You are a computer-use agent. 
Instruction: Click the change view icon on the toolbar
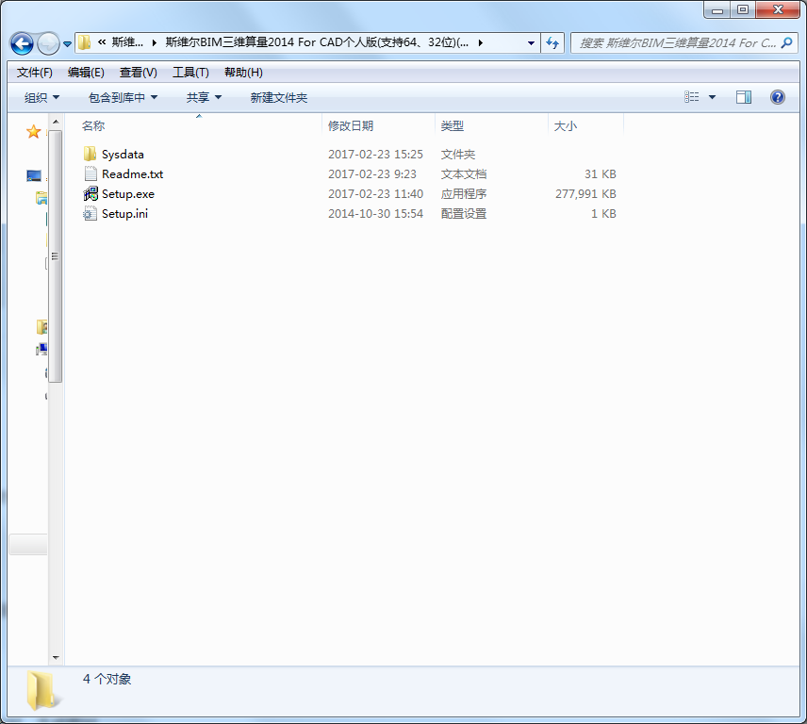(691, 96)
